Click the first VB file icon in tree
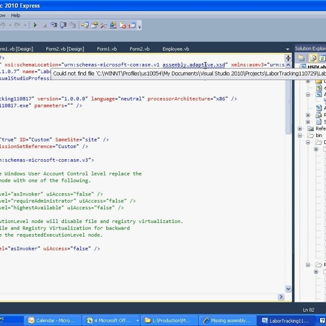The width and height of the screenshot is (326, 326). point(319,95)
